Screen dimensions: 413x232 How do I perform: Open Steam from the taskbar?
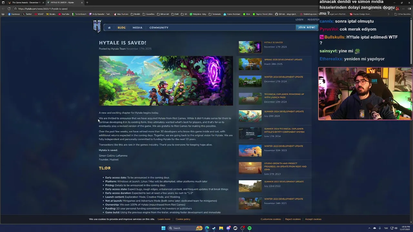click(x=214, y=228)
